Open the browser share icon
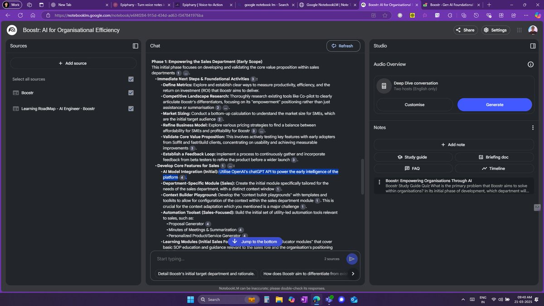The height and width of the screenshot is (306, 544). pos(514,15)
